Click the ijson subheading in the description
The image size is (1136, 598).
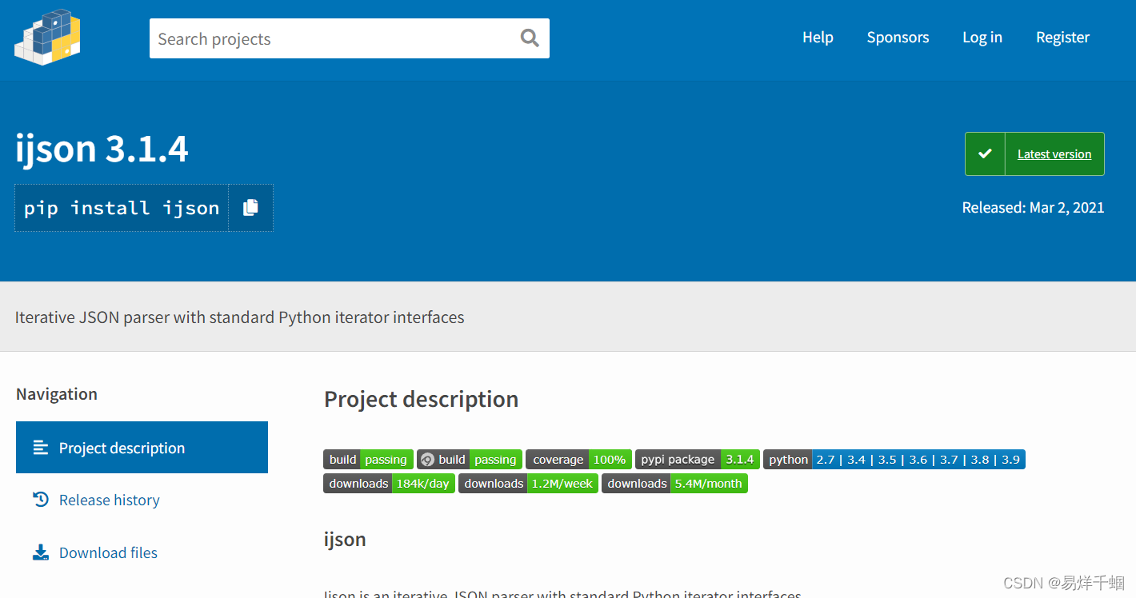(x=345, y=539)
